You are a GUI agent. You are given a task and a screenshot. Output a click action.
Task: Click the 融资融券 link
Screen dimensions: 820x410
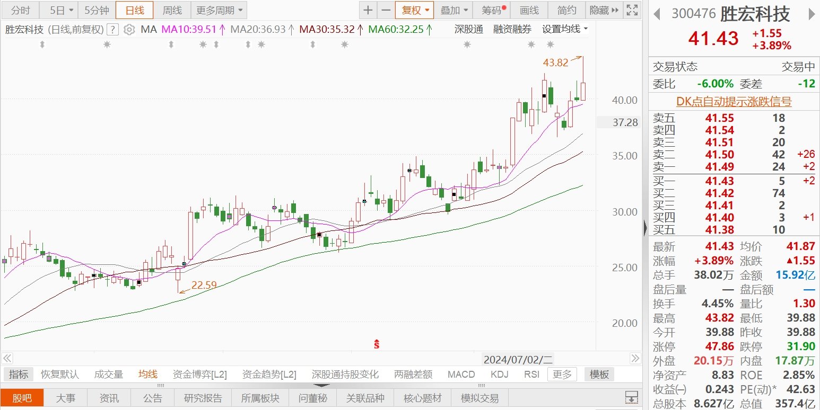click(512, 29)
